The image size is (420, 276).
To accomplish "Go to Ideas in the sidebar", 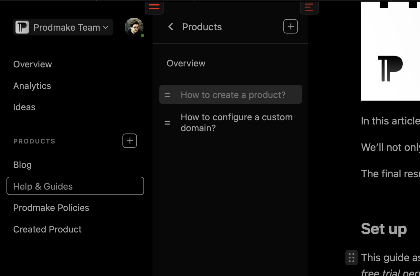I will [x=24, y=107].
